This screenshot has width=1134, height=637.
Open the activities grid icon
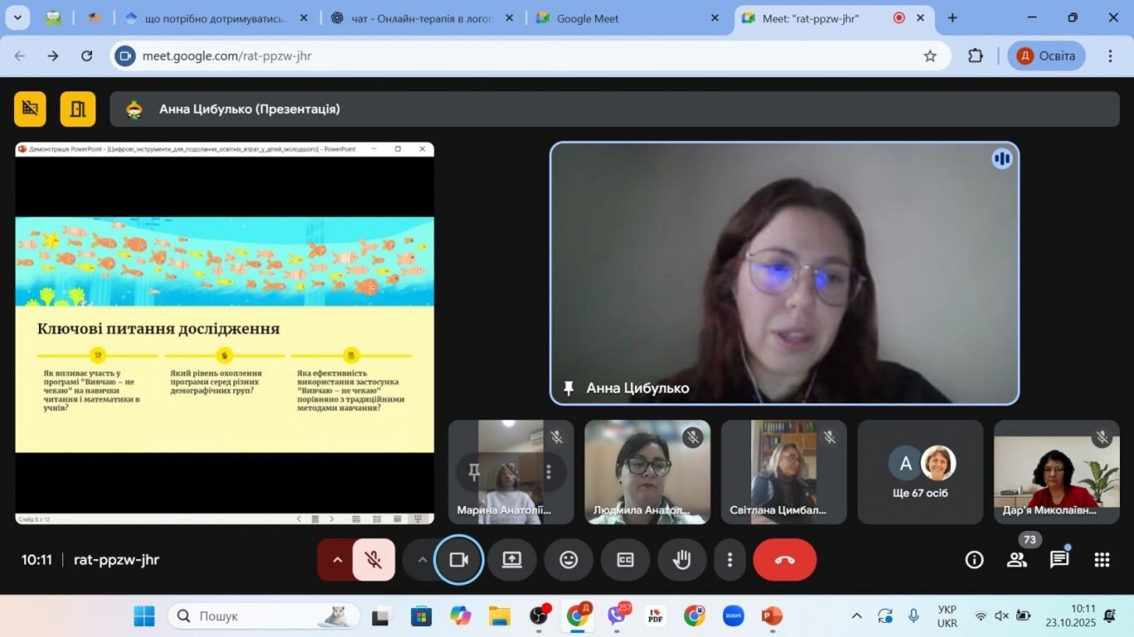(1102, 560)
